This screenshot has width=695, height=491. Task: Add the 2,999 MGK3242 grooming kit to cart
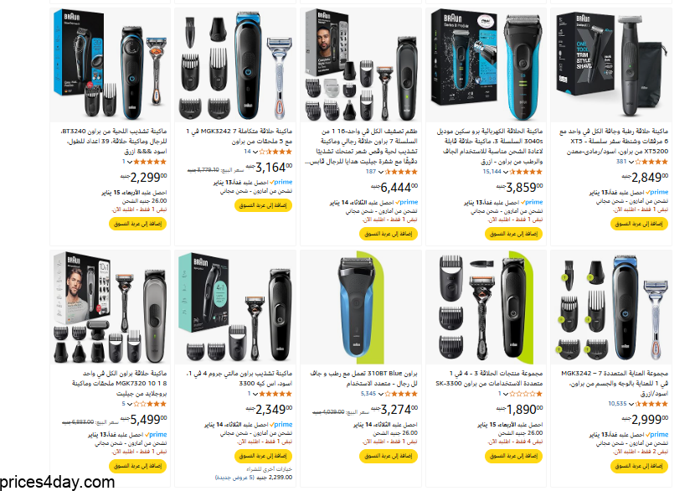[639, 466]
